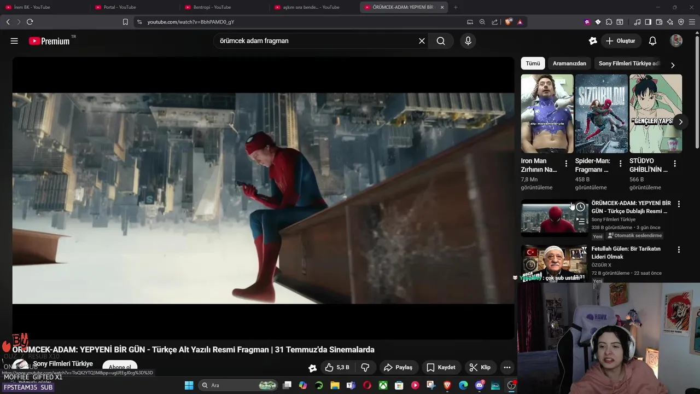Open options menu for Iron Man short
This screenshot has height=394, width=700.
click(x=566, y=164)
